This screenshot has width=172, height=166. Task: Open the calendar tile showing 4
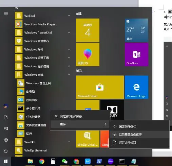coord(88,30)
